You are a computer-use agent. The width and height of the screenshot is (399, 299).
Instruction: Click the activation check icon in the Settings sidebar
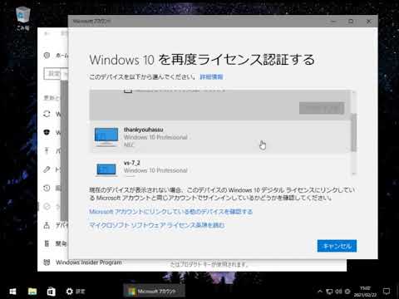click(47, 207)
